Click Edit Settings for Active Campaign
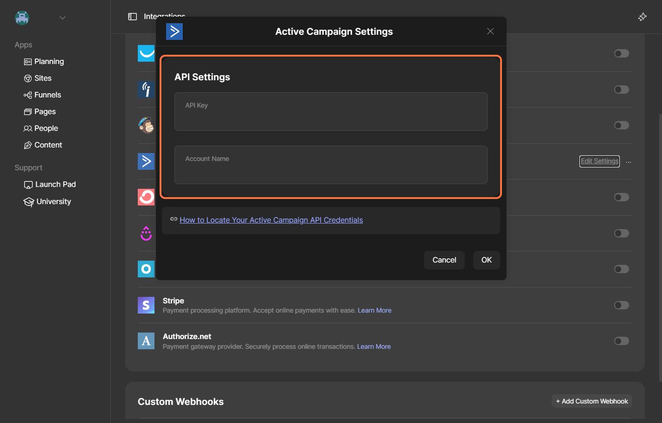 tap(599, 161)
